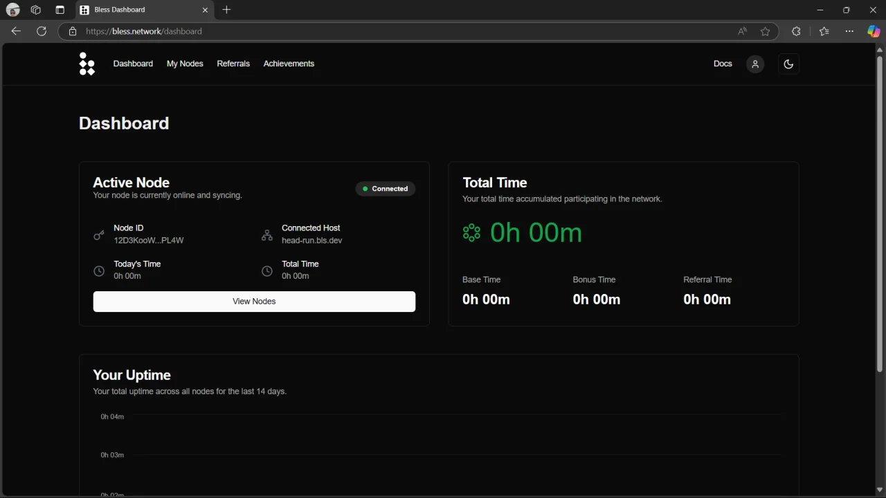Viewport: 886px width, 498px height.
Task: Open the Dashboard nav item
Action: click(133, 64)
